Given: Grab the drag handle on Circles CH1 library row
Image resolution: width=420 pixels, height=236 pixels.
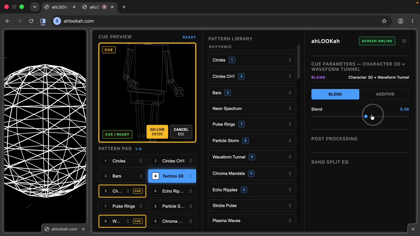Looking at the screenshot, I should tap(290, 76).
